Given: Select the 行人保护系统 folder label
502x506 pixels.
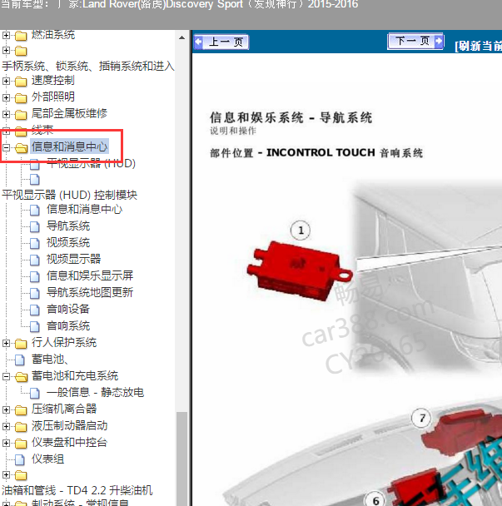Looking at the screenshot, I should coord(64,343).
